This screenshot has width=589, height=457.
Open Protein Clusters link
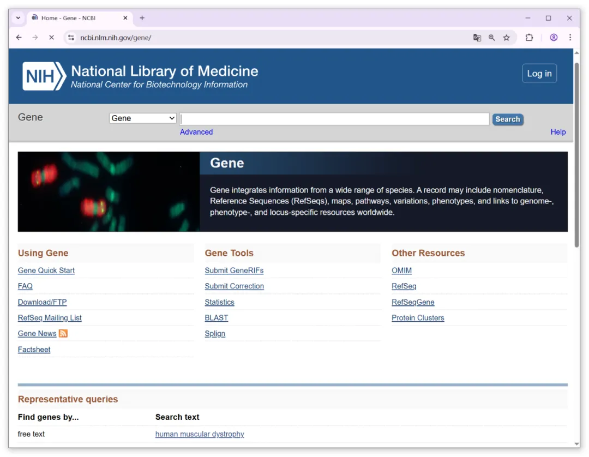(418, 318)
